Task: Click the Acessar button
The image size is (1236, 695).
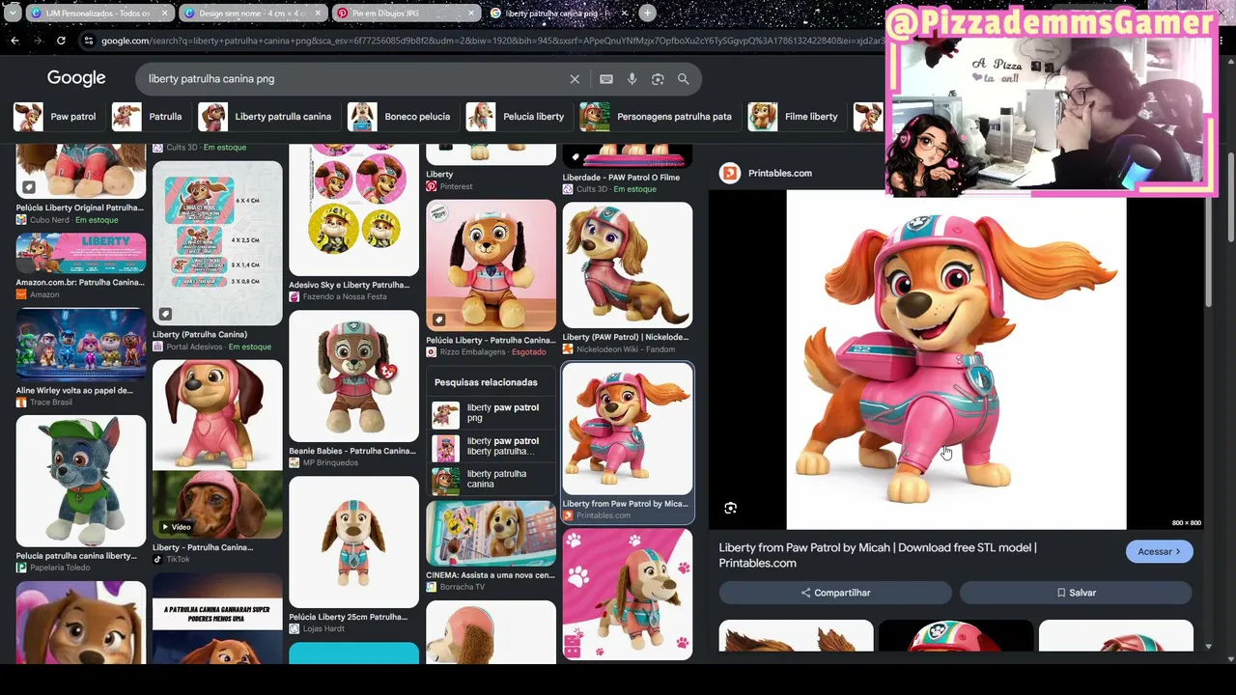Action: pos(1159,551)
